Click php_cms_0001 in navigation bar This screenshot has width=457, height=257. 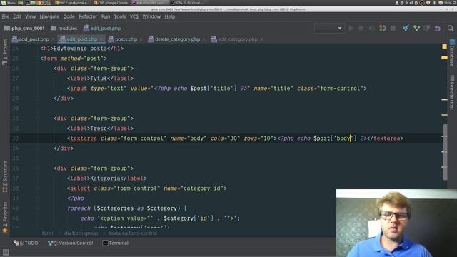click(x=25, y=29)
